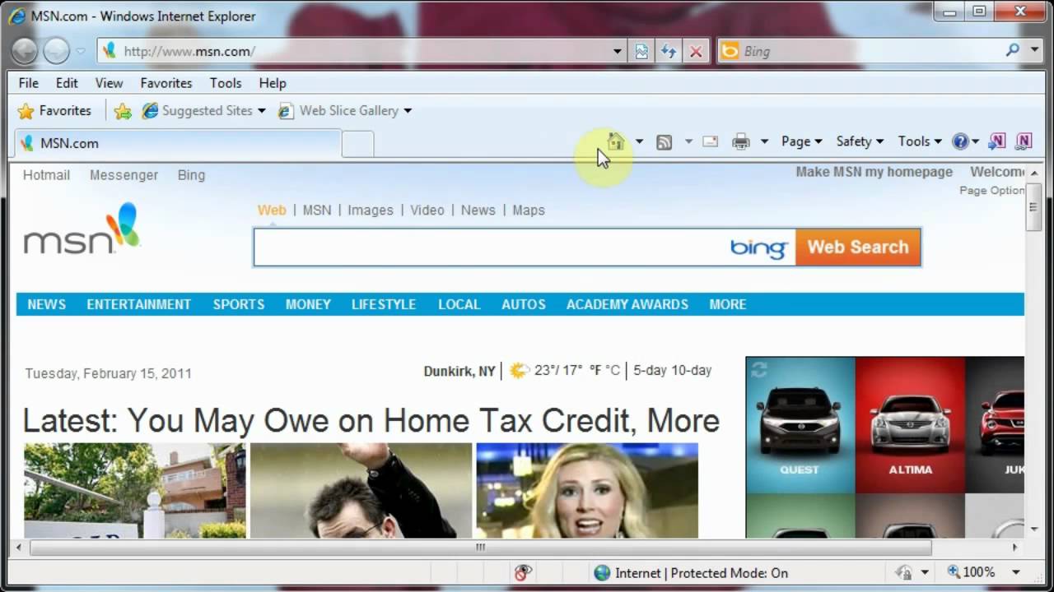
Task: Click the Refresh icon in address bar
Action: click(669, 51)
